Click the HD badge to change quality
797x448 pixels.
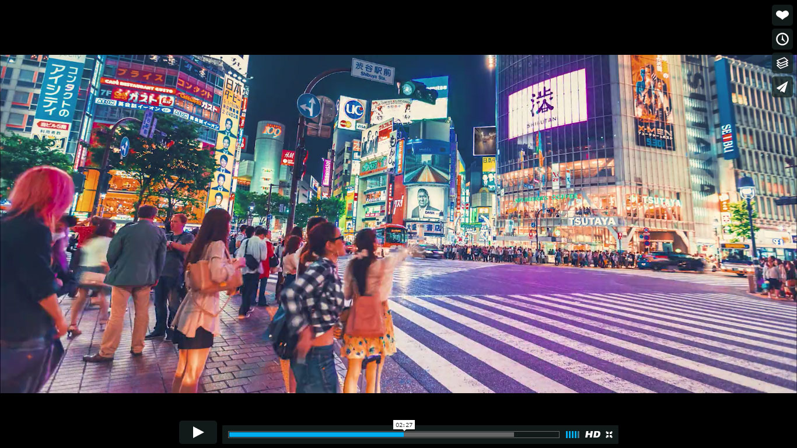tap(593, 434)
